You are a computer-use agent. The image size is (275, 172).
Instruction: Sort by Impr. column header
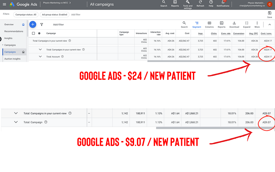click(x=200, y=33)
